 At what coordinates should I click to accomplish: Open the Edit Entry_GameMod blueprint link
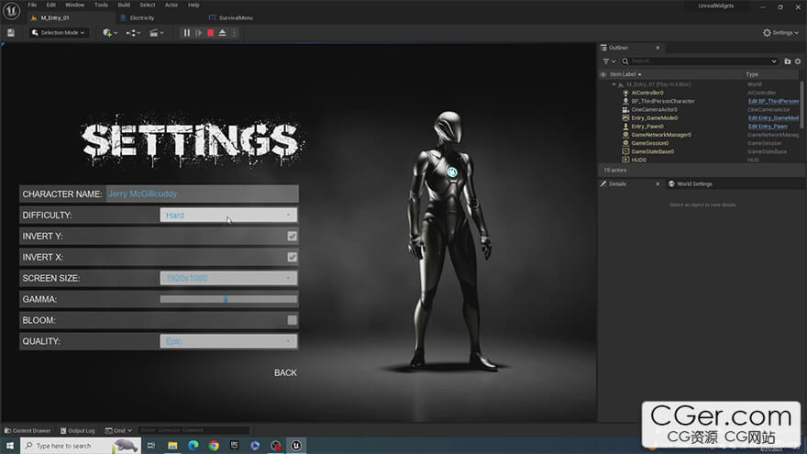click(773, 118)
